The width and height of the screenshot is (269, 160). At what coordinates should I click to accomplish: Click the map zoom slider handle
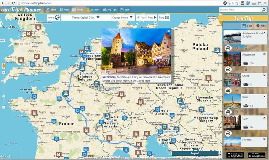point(4,96)
